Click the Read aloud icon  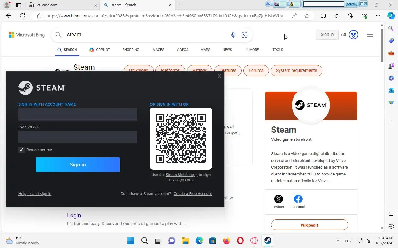(294, 16)
